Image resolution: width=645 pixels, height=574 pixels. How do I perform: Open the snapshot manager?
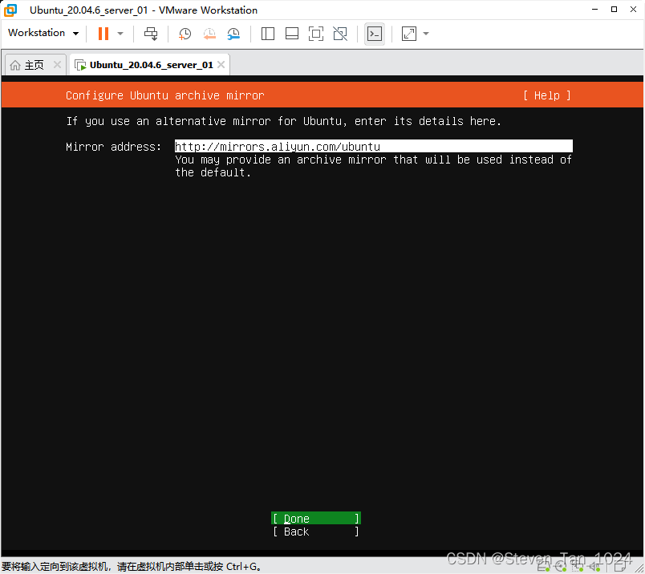coord(233,34)
